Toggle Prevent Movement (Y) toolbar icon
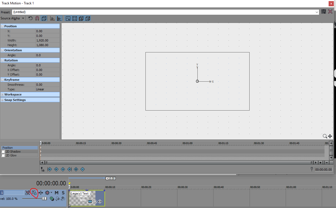The image size is (336, 208). click(x=59, y=18)
